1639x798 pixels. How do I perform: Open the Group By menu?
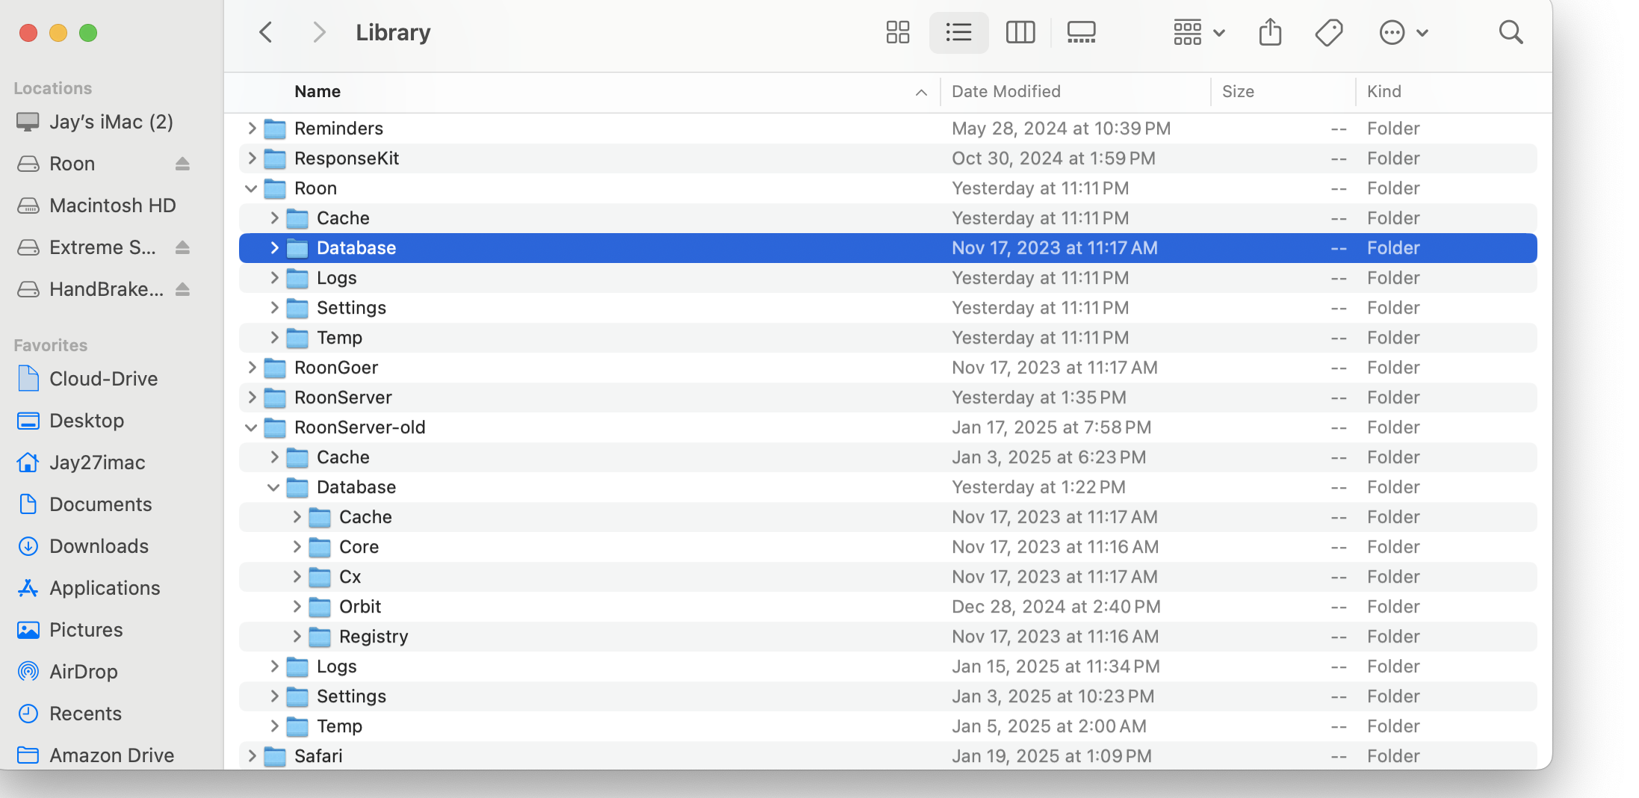coord(1199,32)
